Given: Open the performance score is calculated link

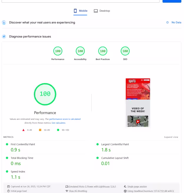Looking at the screenshot, I should [x=65, y=119].
